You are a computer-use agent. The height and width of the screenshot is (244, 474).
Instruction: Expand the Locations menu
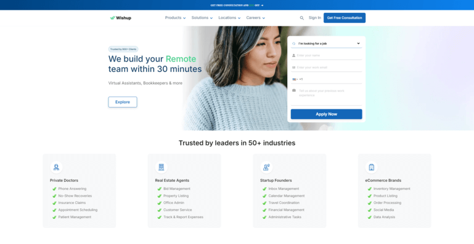229,18
